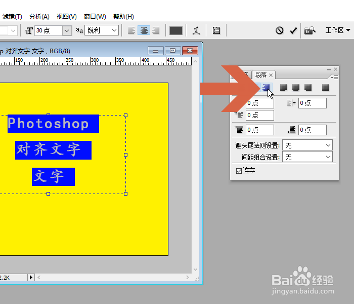The height and width of the screenshot is (304, 354).
Task: Justify last line left in paragraph panel
Action: click(284, 87)
